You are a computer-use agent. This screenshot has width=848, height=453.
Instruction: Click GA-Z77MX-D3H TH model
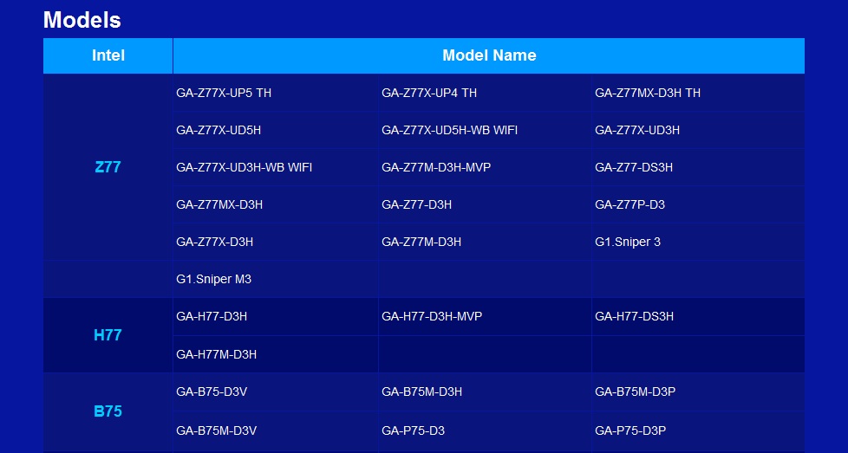point(648,93)
